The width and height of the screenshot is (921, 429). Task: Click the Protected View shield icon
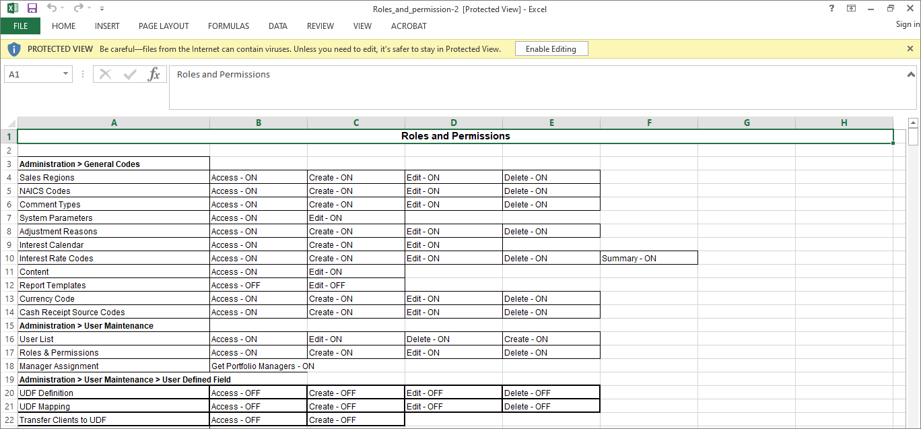pyautogui.click(x=14, y=49)
